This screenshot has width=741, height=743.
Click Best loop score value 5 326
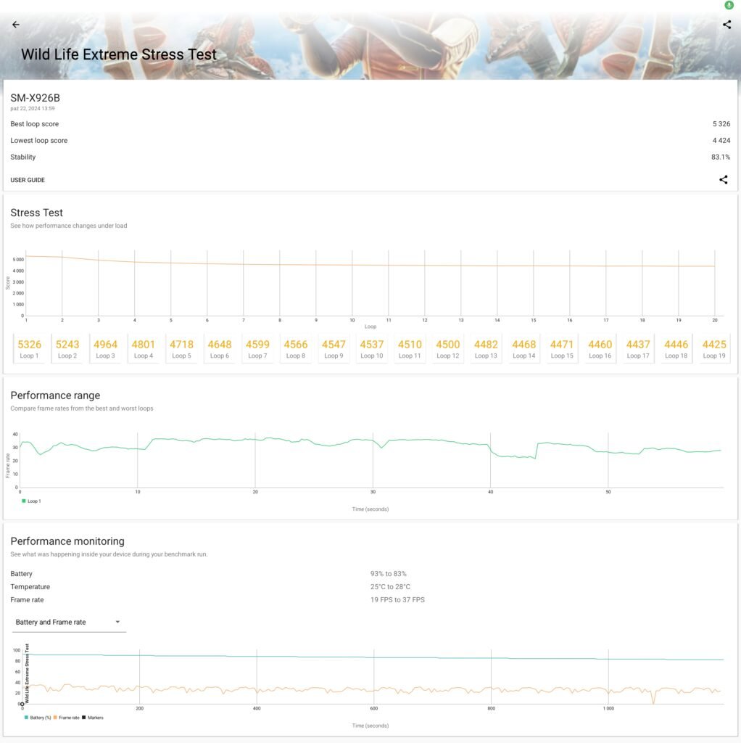point(721,124)
